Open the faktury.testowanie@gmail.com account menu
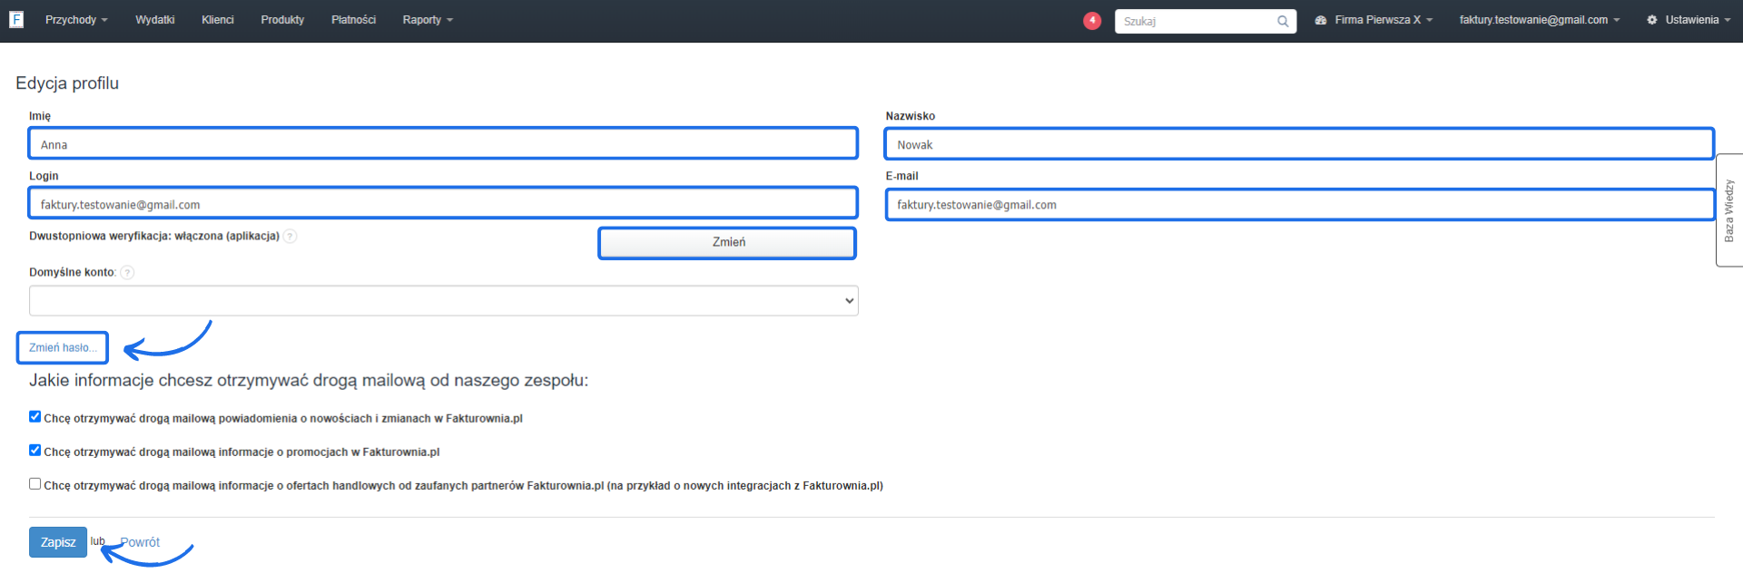Screen dimensions: 1743x583 [x=1539, y=20]
